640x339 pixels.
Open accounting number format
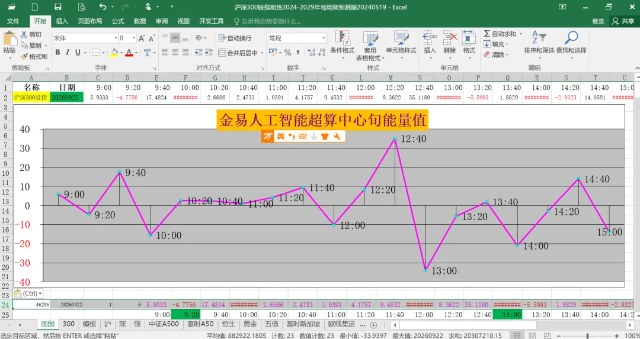pos(272,53)
